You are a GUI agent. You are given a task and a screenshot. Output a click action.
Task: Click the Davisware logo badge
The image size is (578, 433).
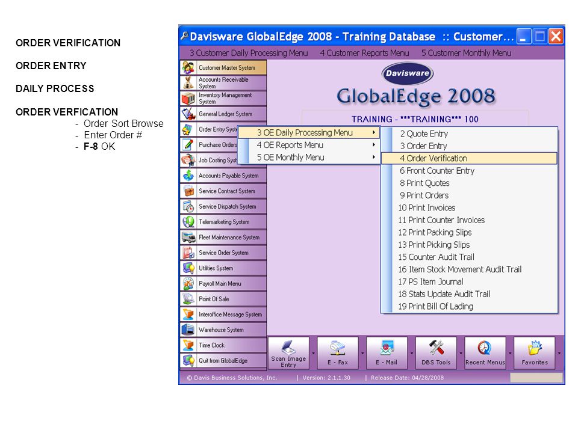click(408, 73)
